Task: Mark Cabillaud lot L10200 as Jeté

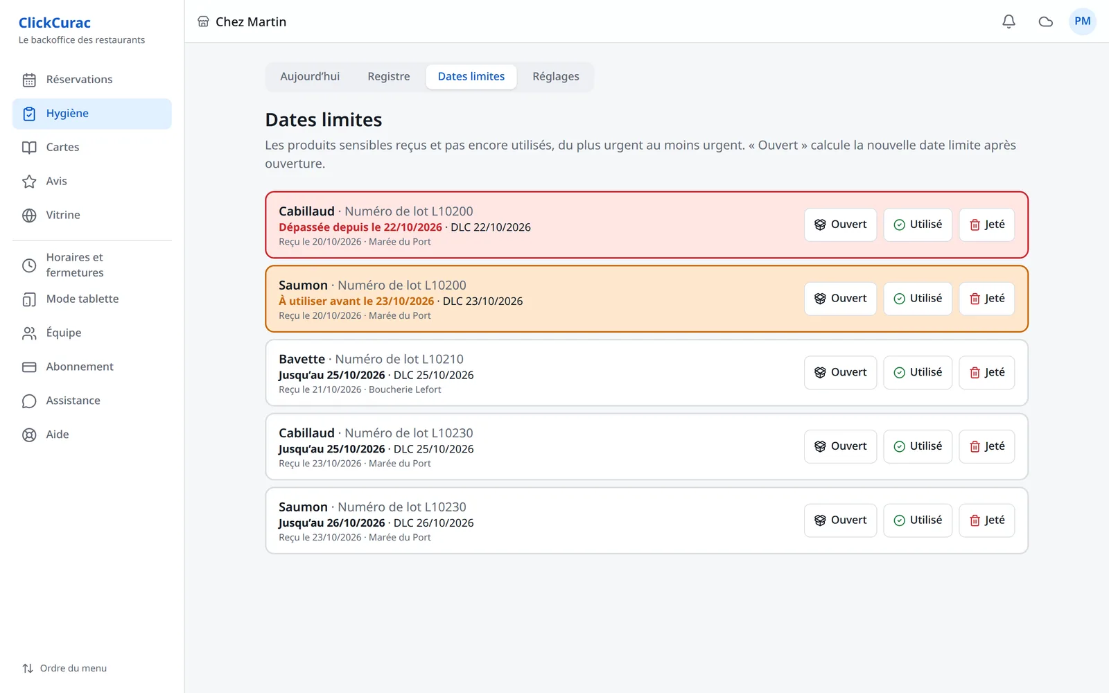Action: [987, 225]
